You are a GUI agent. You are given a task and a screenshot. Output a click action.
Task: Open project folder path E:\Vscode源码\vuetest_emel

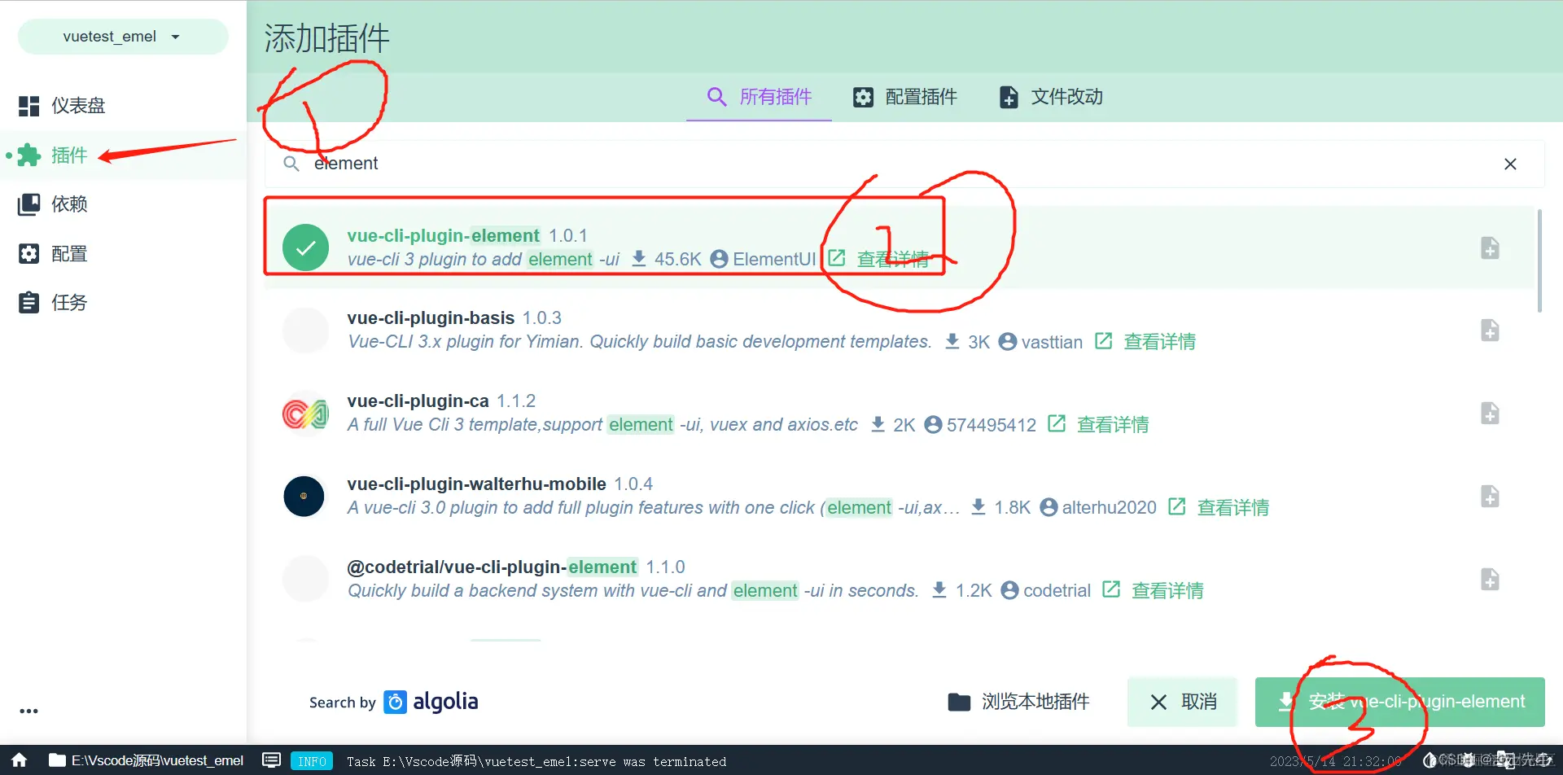pyautogui.click(x=147, y=760)
